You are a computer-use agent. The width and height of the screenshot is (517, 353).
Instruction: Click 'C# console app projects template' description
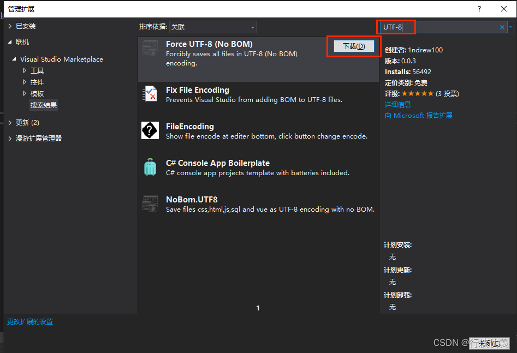click(258, 173)
